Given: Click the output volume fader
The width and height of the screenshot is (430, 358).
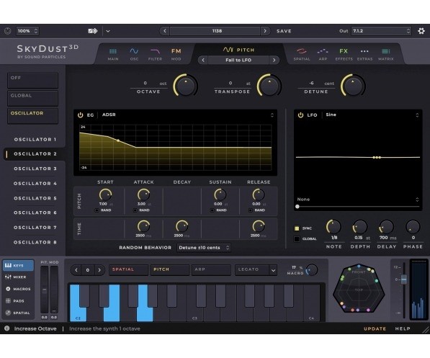Looking at the screenshot, I should click(x=403, y=279).
